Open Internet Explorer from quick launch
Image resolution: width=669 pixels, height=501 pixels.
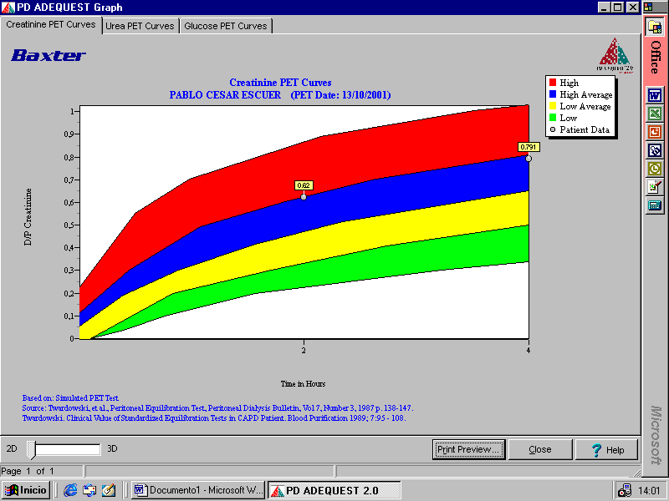[71, 490]
